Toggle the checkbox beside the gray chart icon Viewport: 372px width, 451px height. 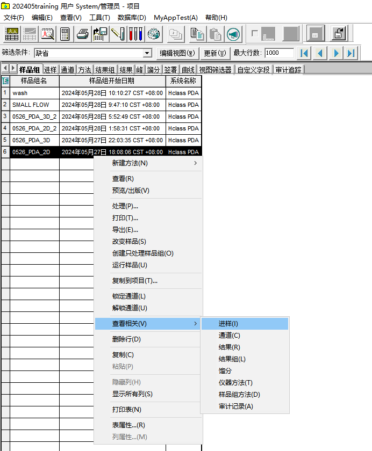click(254, 33)
